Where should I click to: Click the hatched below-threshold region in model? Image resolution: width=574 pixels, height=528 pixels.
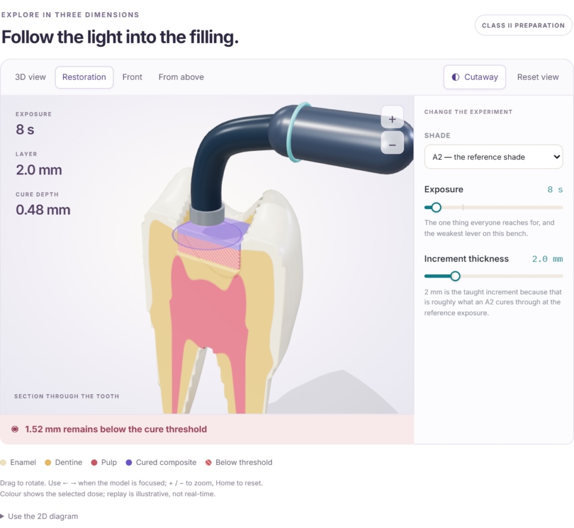click(x=208, y=253)
